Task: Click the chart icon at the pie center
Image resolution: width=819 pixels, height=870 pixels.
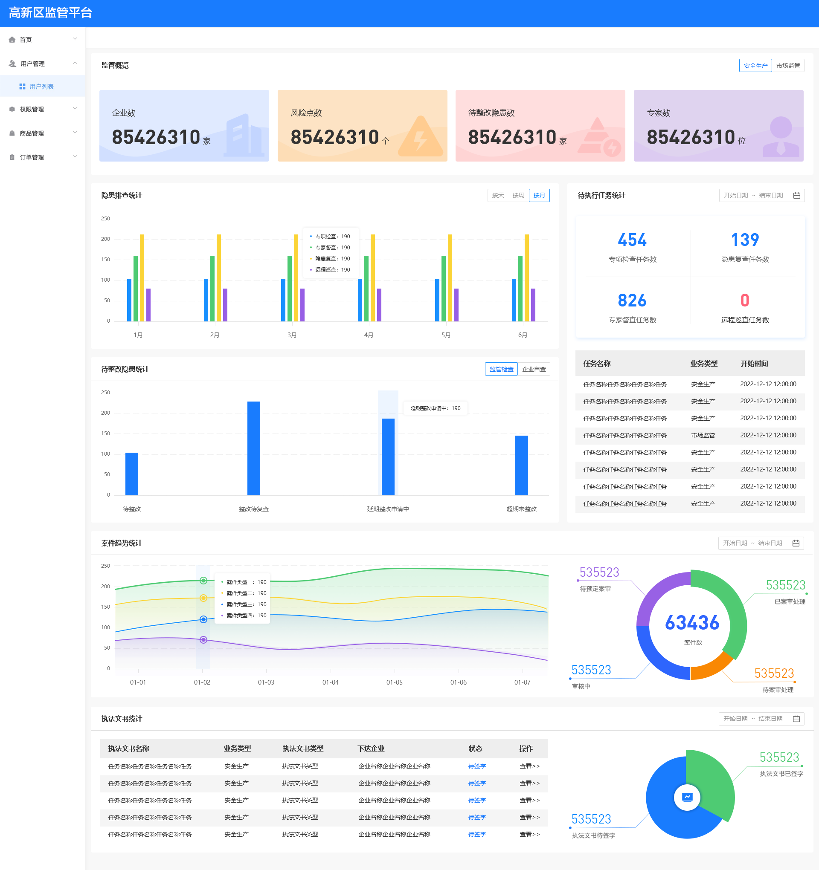Action: pyautogui.click(x=687, y=798)
